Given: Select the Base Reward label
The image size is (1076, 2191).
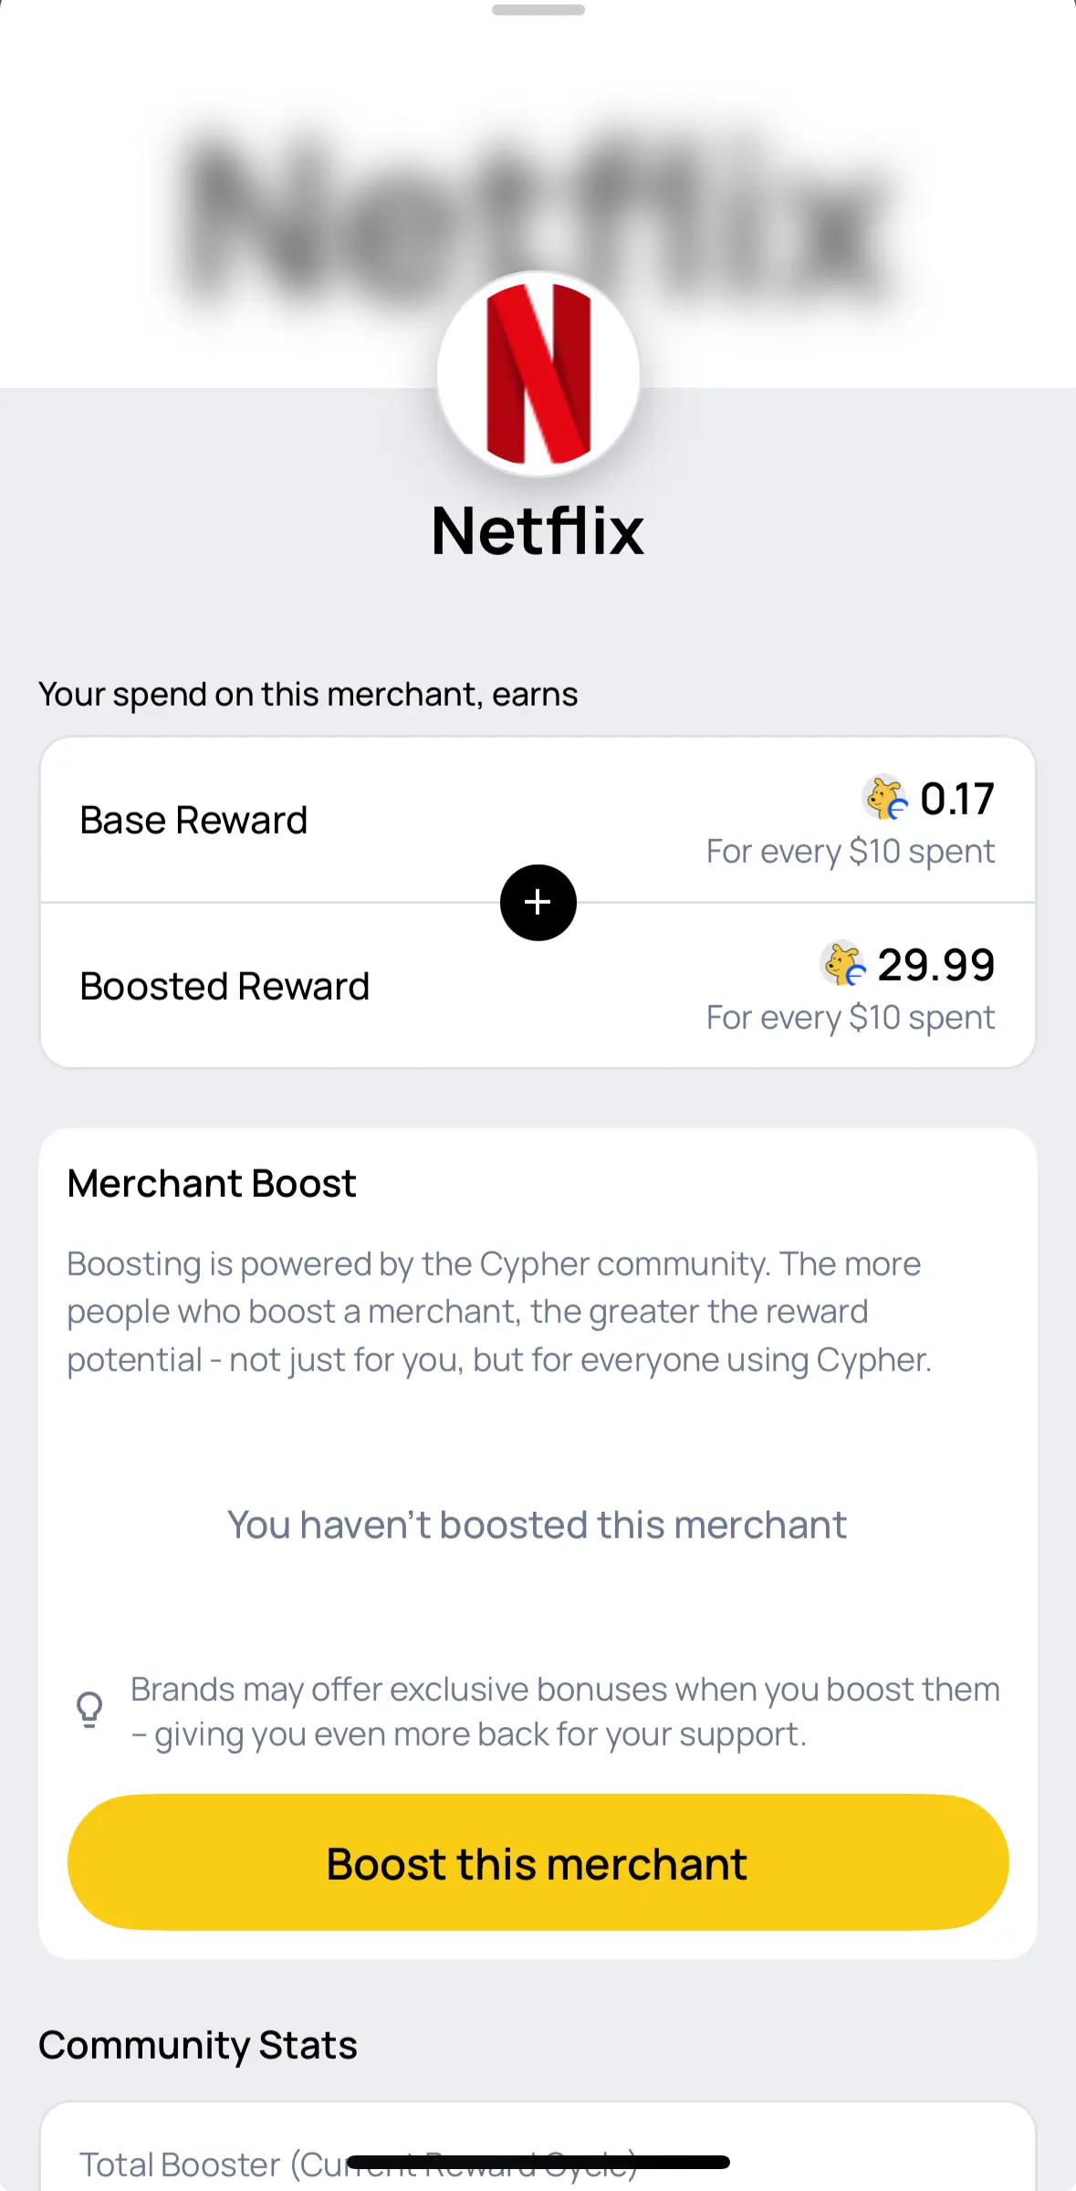Looking at the screenshot, I should click(193, 820).
